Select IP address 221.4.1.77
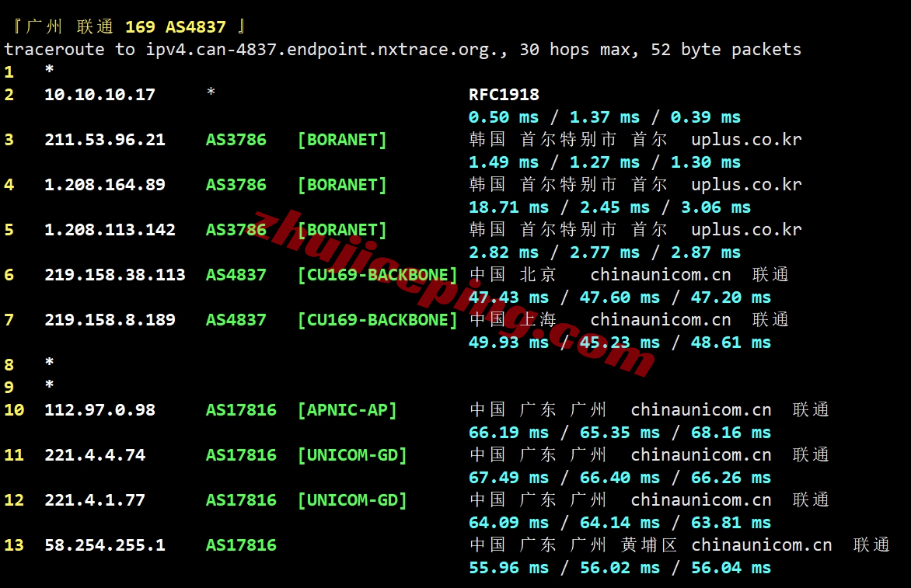This screenshot has height=588, width=911. [x=96, y=500]
